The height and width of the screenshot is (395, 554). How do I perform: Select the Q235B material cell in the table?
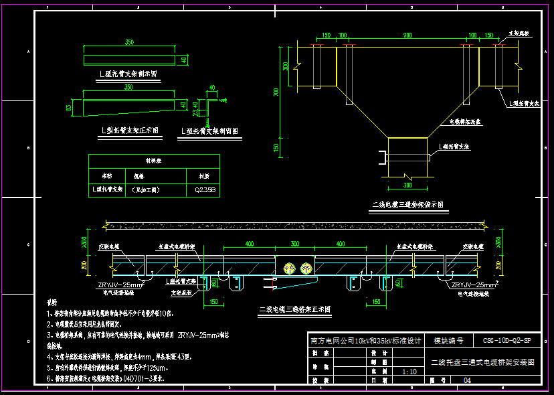[205, 190]
